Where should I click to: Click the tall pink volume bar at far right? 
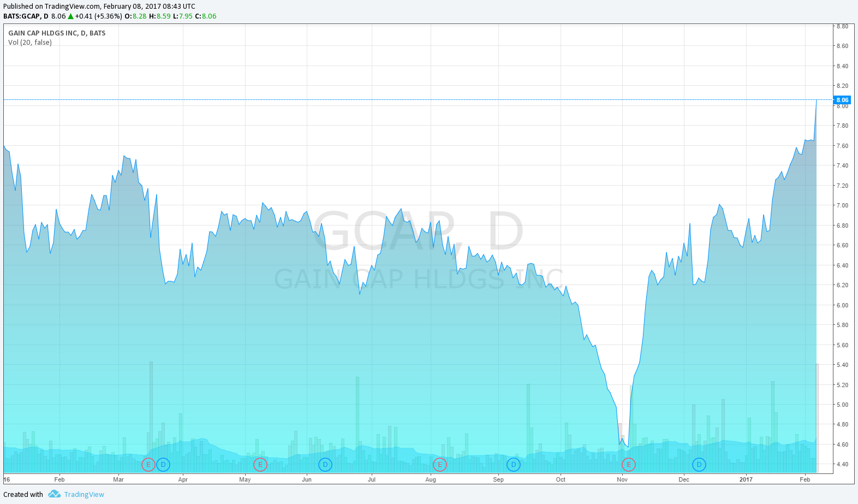pyautogui.click(x=817, y=418)
